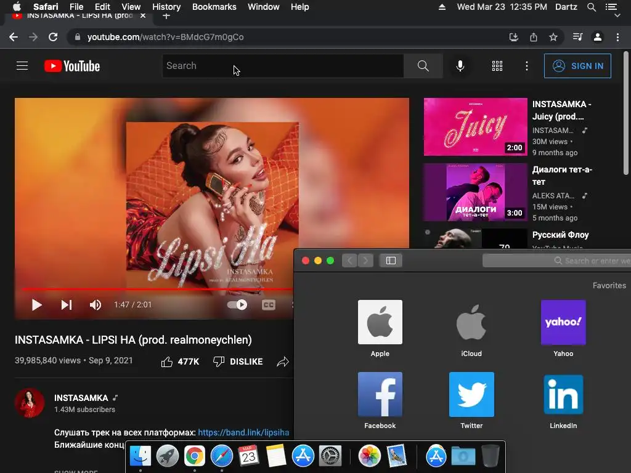The width and height of the screenshot is (631, 473).
Task: Open the browser three-dot menu
Action: (617, 37)
